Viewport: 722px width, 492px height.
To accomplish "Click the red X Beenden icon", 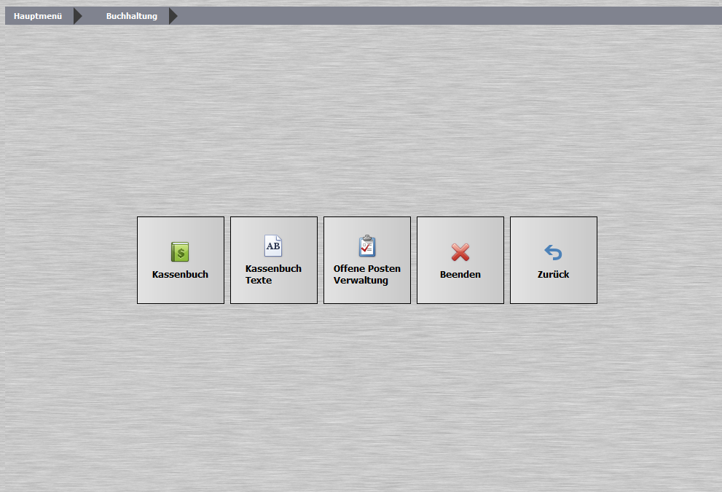I will pyautogui.click(x=460, y=252).
